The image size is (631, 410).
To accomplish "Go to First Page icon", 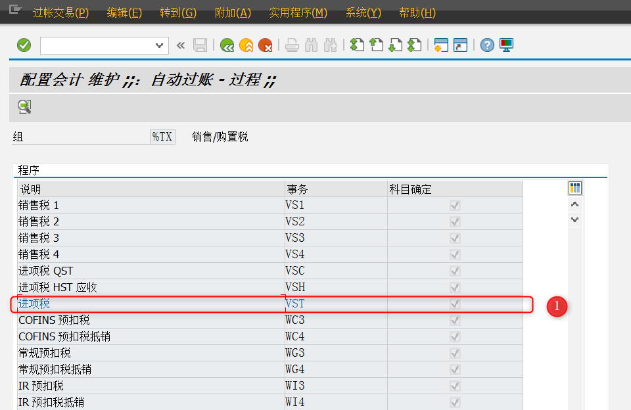I will [357, 45].
